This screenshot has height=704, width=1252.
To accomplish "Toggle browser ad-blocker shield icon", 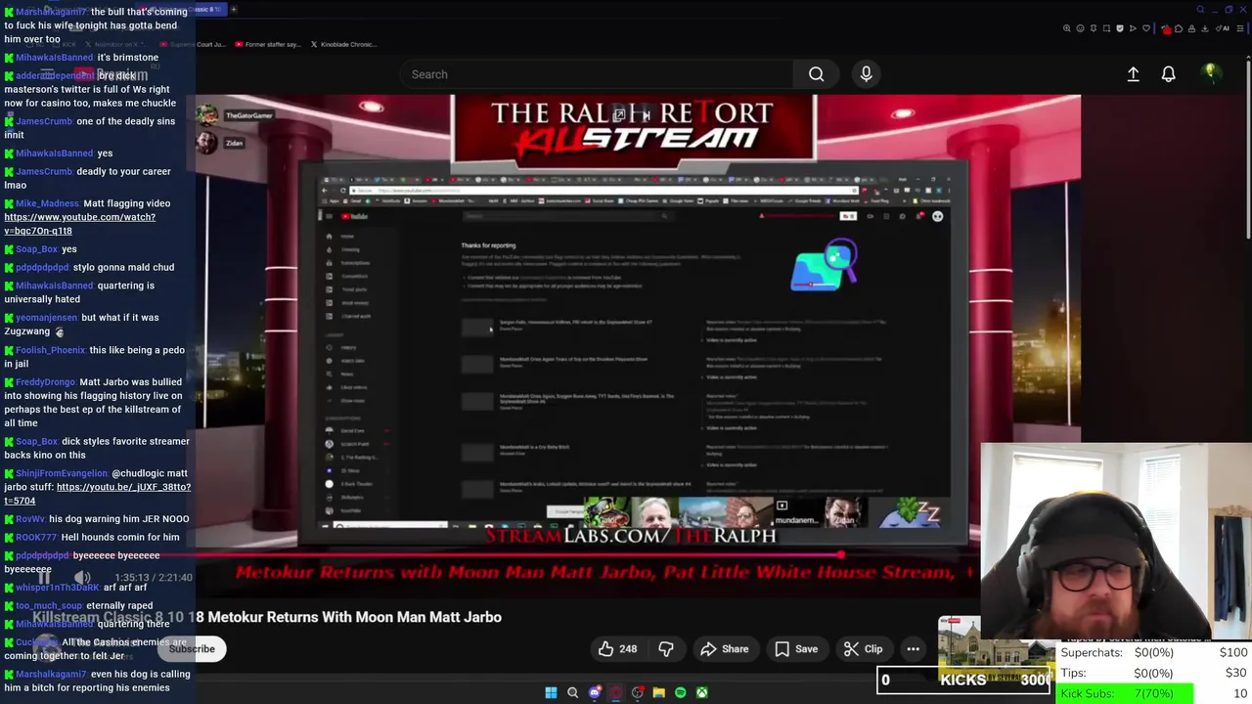I will 1120,28.
